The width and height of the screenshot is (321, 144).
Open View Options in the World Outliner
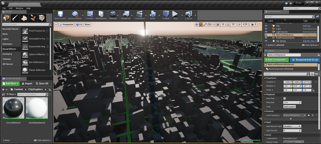(x=311, y=45)
